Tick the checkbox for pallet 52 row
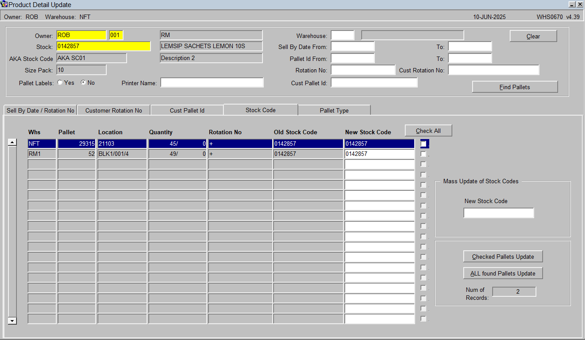The width and height of the screenshot is (585, 340). 423,154
